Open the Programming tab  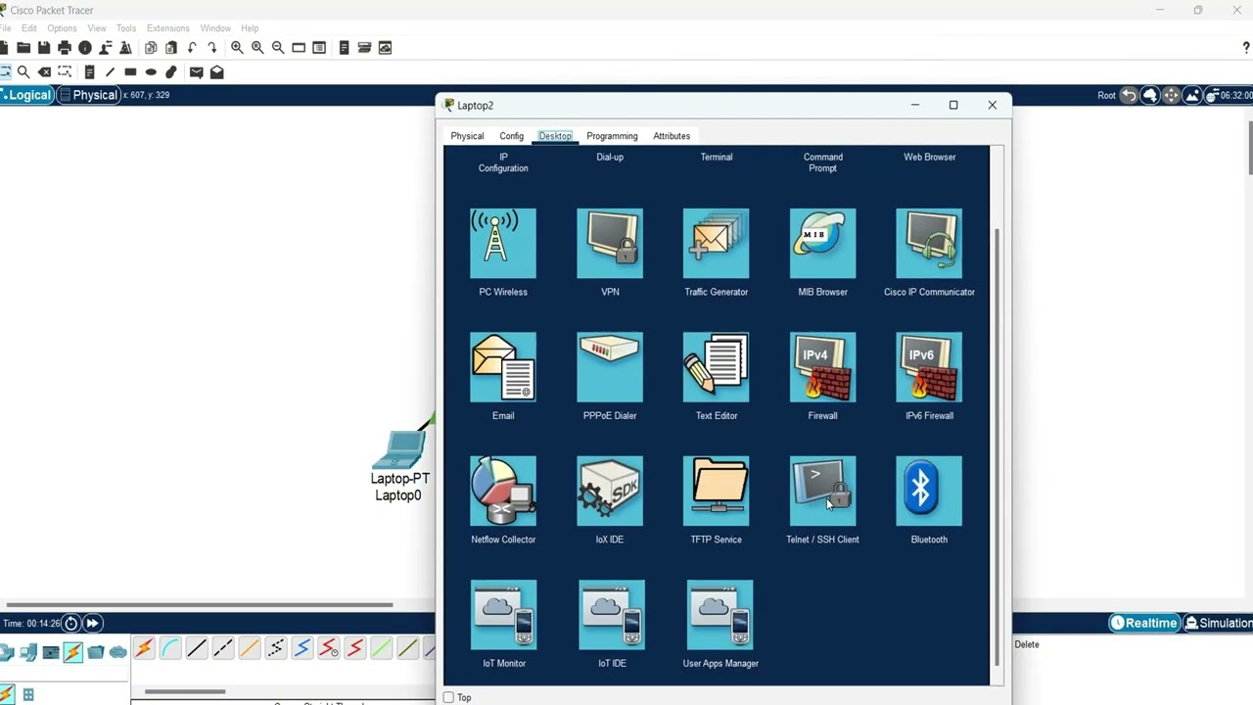(612, 136)
